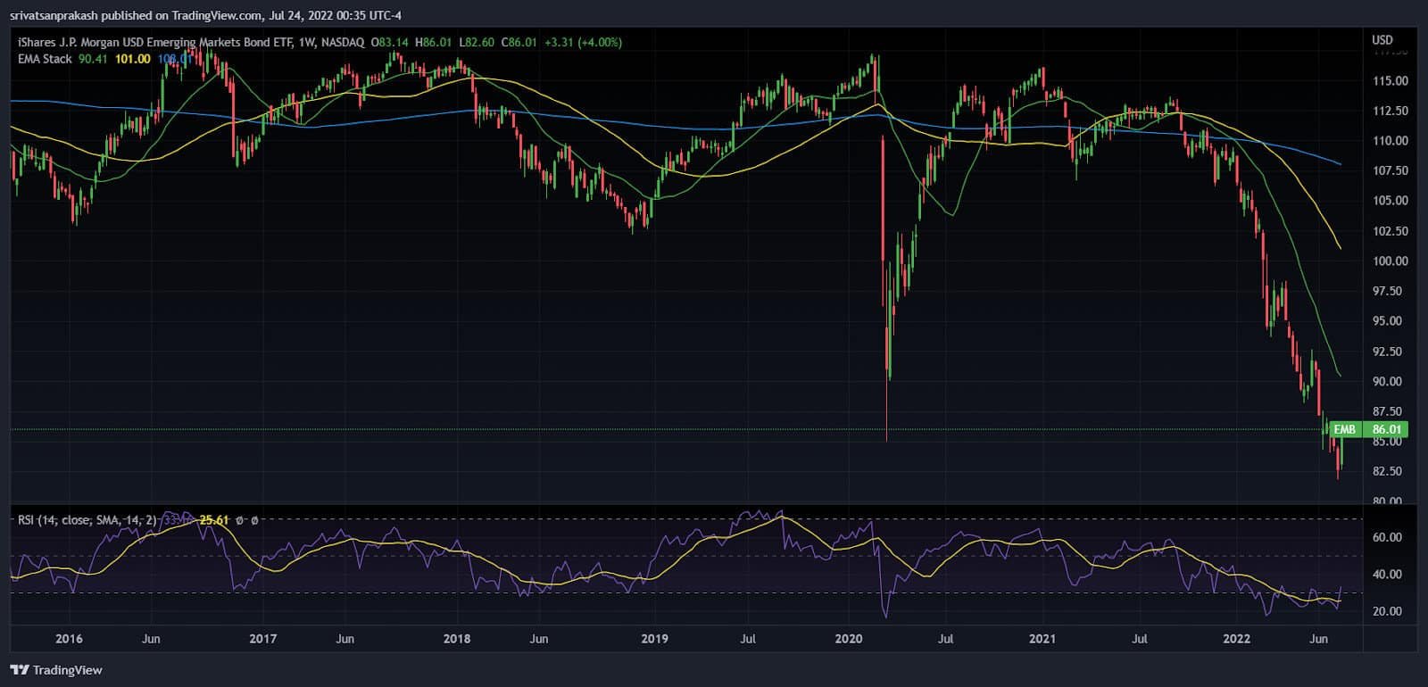1428x687 pixels.
Task: Click the green EMB 86.01 price tag
Action: tap(1368, 429)
